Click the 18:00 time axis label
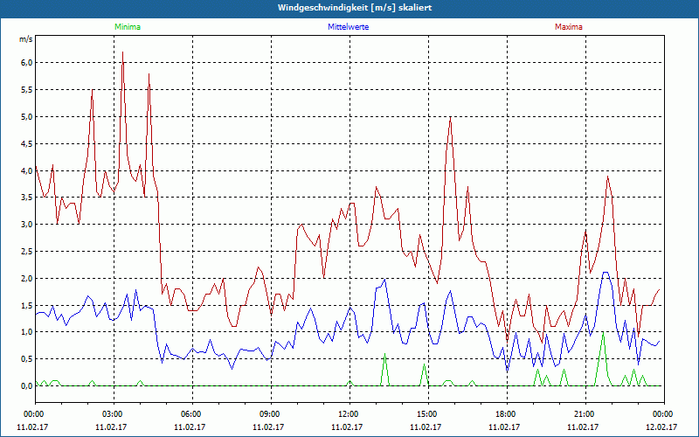This screenshot has height=437, width=699. coord(507,414)
